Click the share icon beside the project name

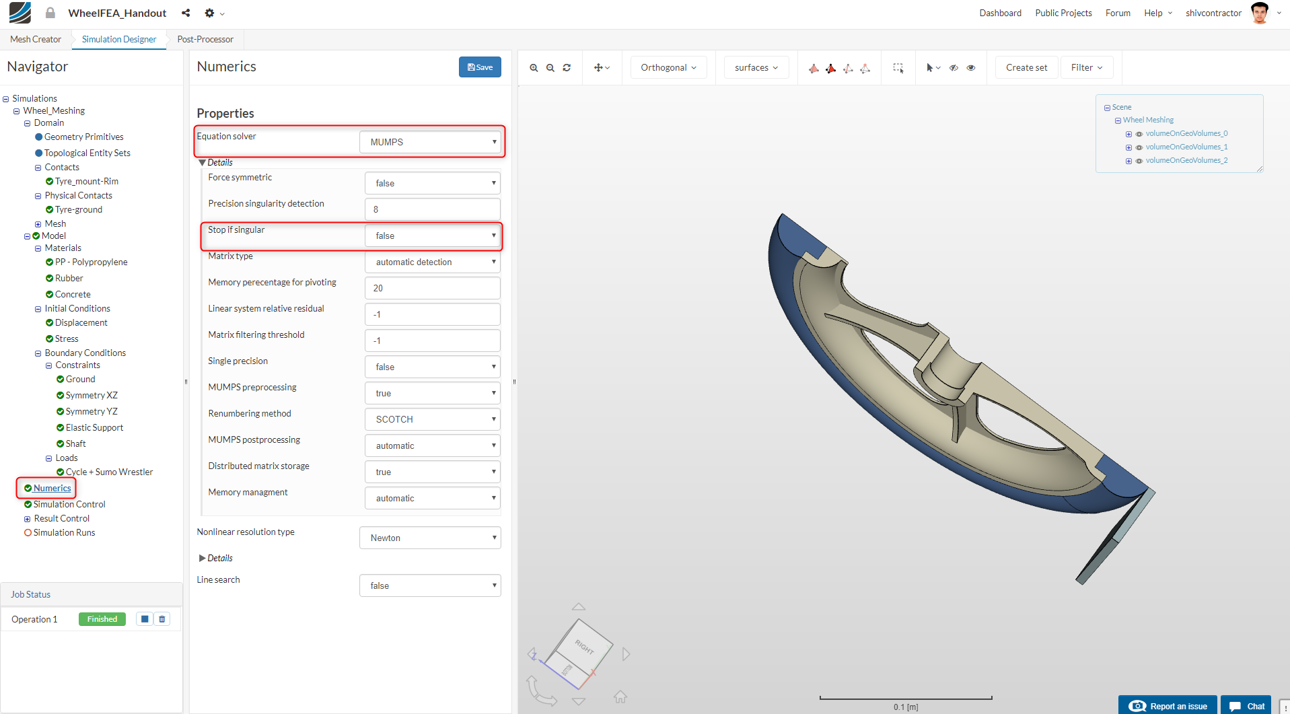point(186,13)
